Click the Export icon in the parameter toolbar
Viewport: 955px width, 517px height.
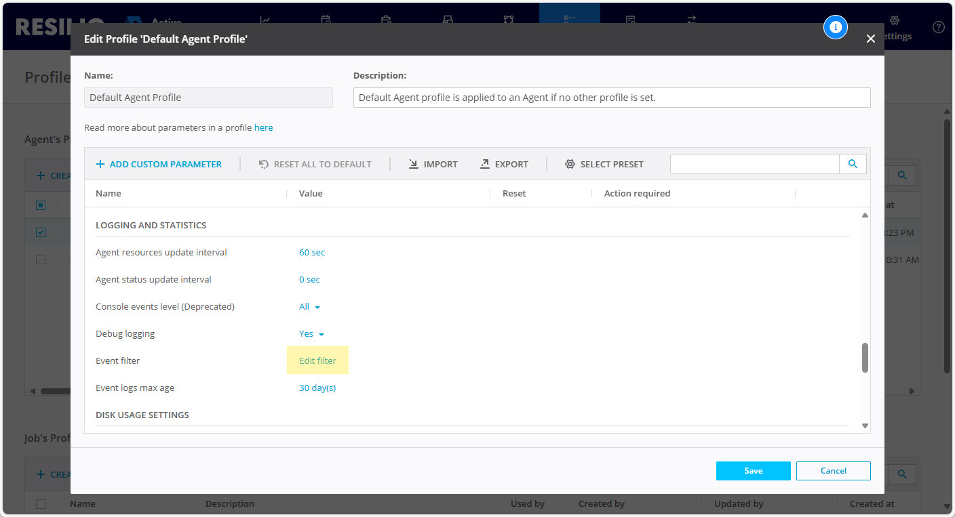tap(485, 163)
